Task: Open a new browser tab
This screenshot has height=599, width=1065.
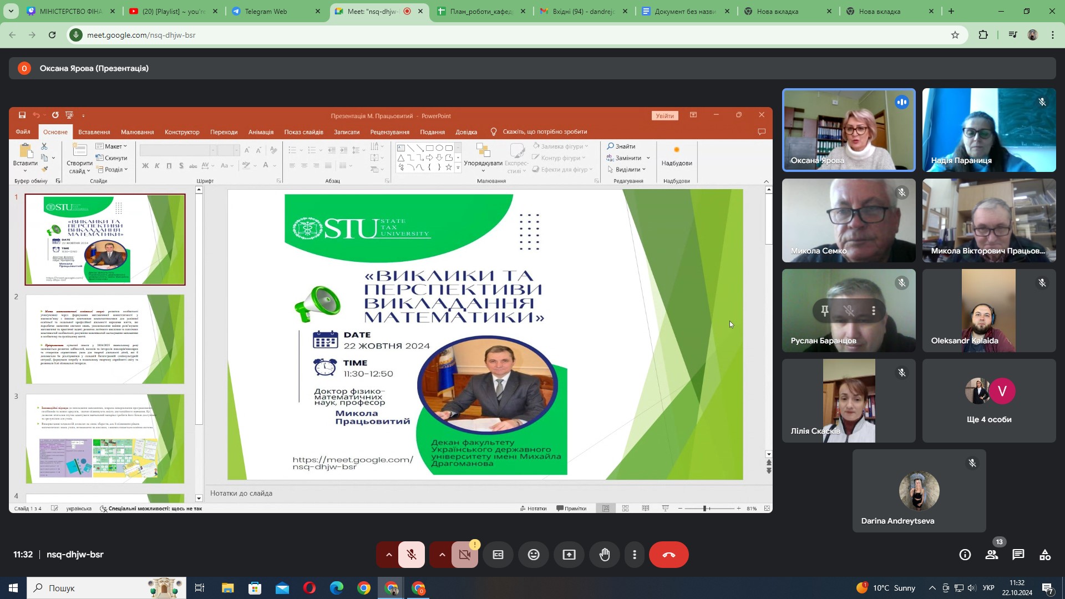Action: tap(951, 11)
